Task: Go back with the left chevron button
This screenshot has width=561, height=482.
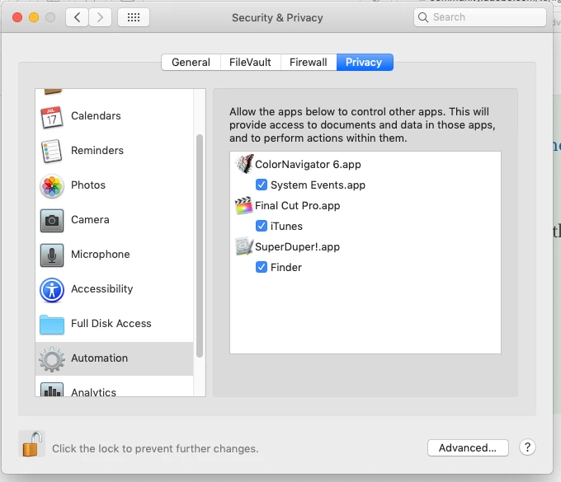Action: coord(77,17)
